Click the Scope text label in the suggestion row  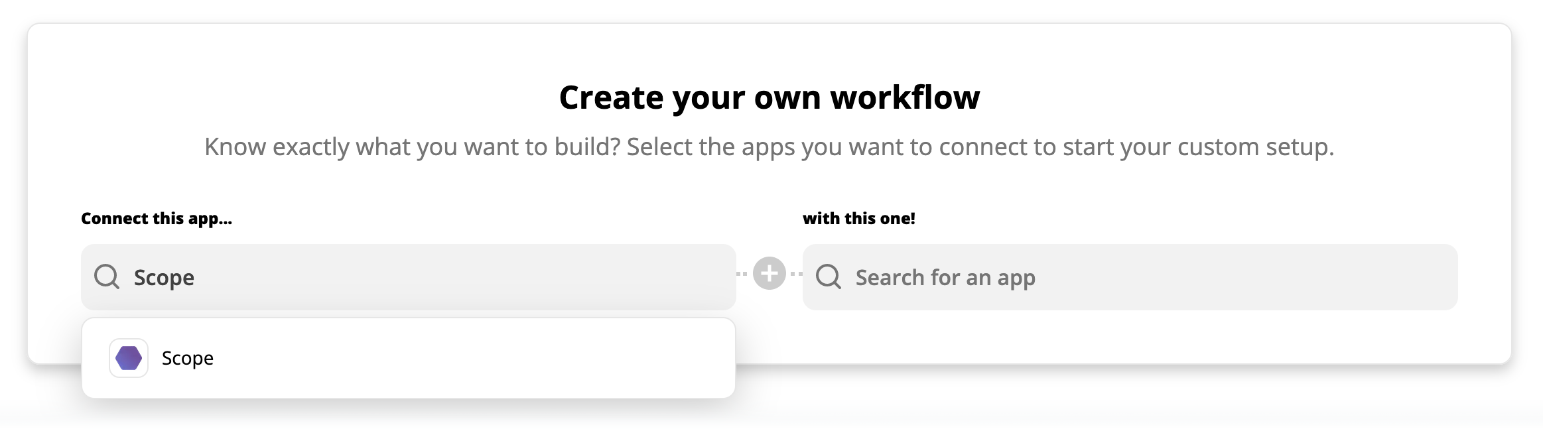tap(188, 358)
